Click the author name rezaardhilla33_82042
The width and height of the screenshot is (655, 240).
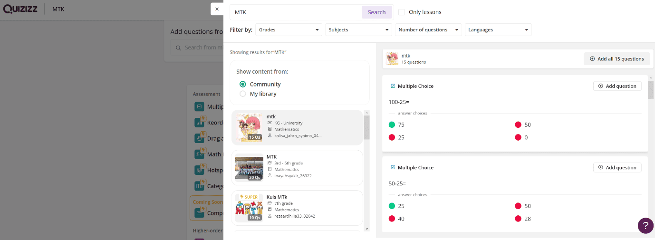295,216
